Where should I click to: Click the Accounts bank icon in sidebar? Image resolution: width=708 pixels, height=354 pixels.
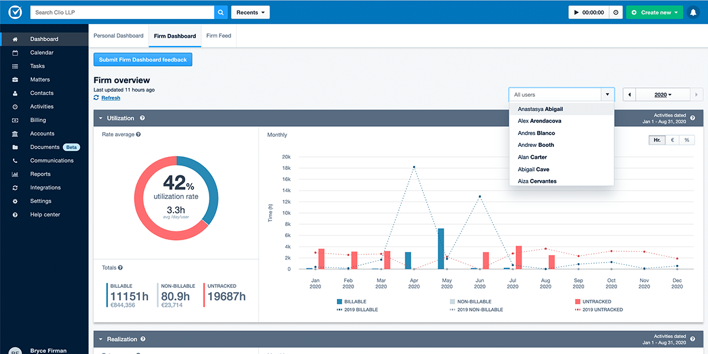[15, 133]
